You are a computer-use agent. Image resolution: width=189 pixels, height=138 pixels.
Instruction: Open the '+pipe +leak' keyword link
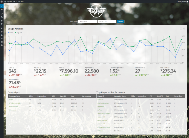(101, 107)
